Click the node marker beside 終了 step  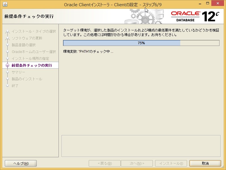(8, 86)
